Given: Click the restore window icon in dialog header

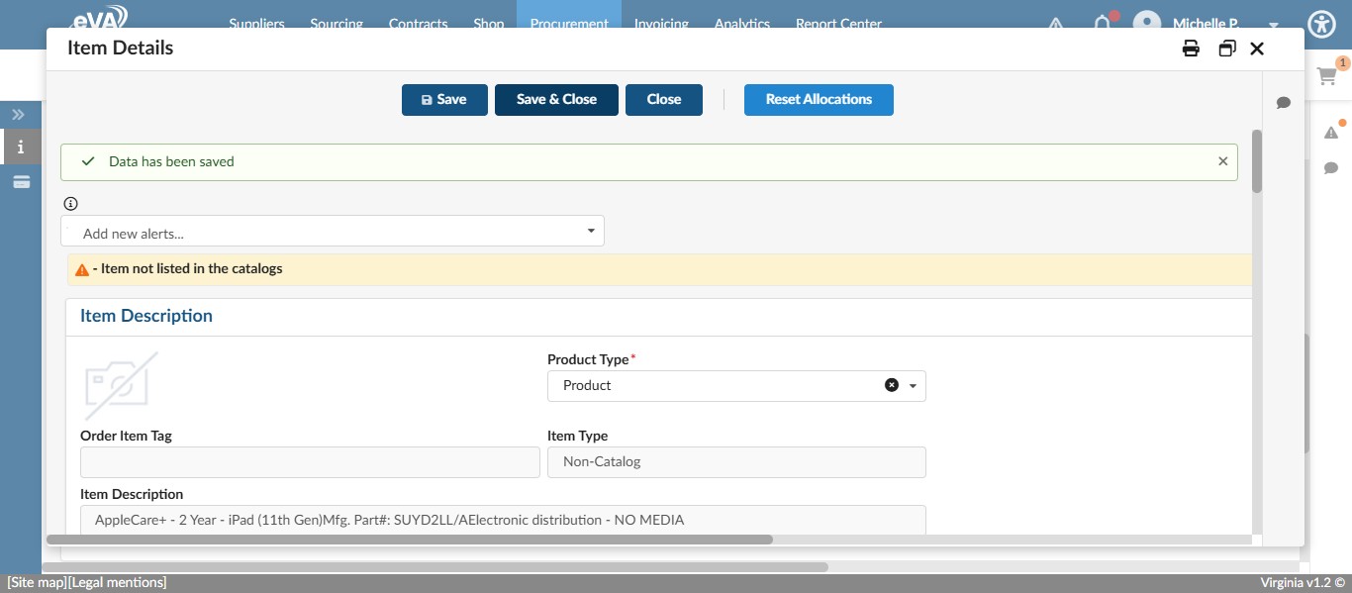Looking at the screenshot, I should pos(1226,49).
